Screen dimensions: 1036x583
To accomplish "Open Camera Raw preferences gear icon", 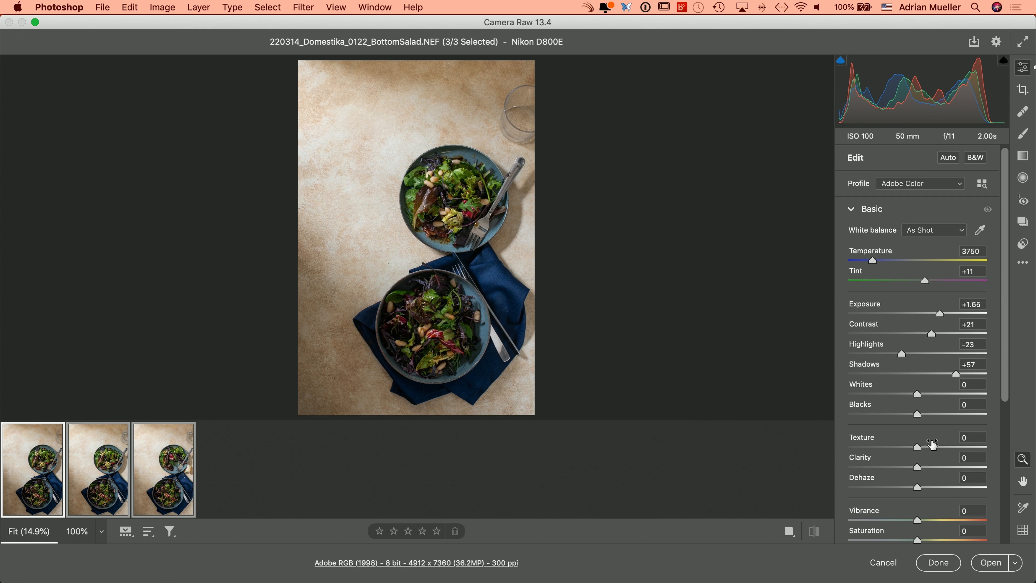I will [996, 42].
